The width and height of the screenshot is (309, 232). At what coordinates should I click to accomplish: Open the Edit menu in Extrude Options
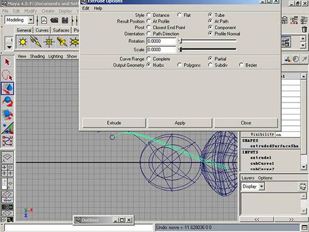click(x=86, y=8)
